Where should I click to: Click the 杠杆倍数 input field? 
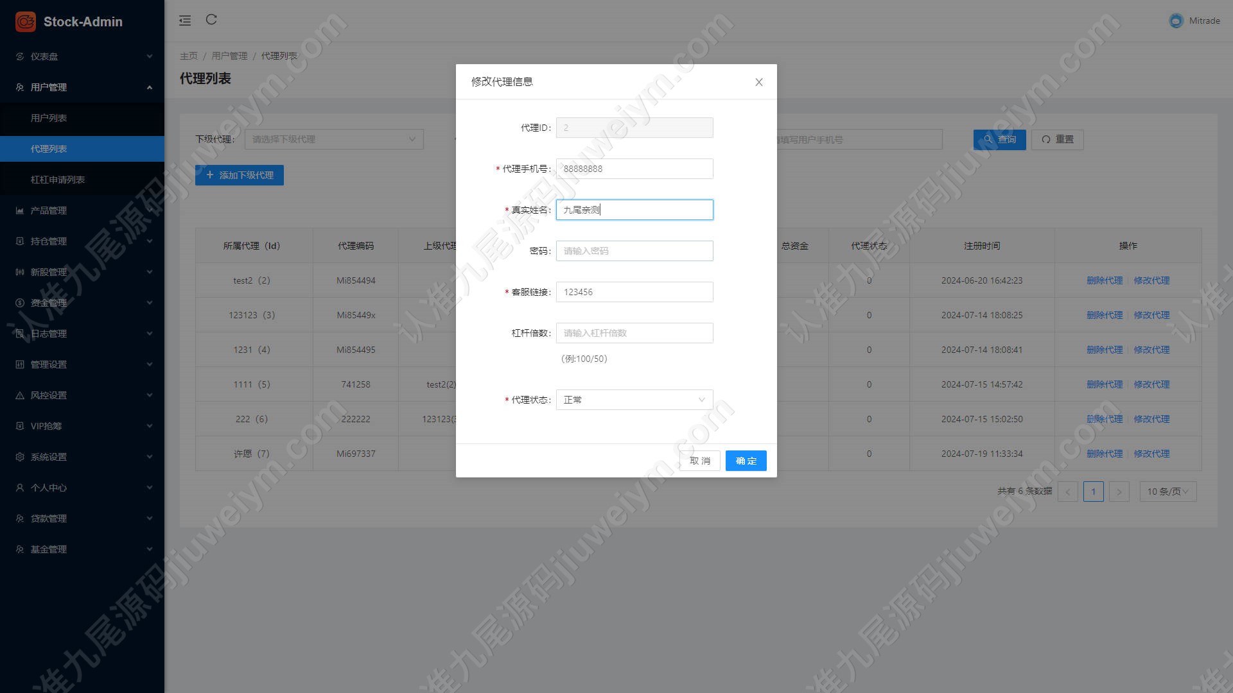click(634, 333)
